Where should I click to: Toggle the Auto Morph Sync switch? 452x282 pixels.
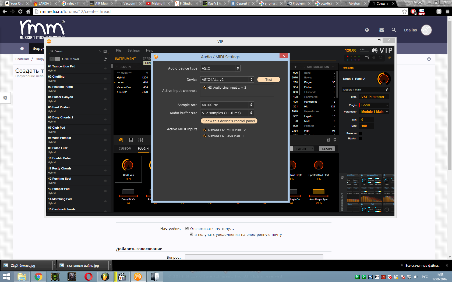click(319, 191)
